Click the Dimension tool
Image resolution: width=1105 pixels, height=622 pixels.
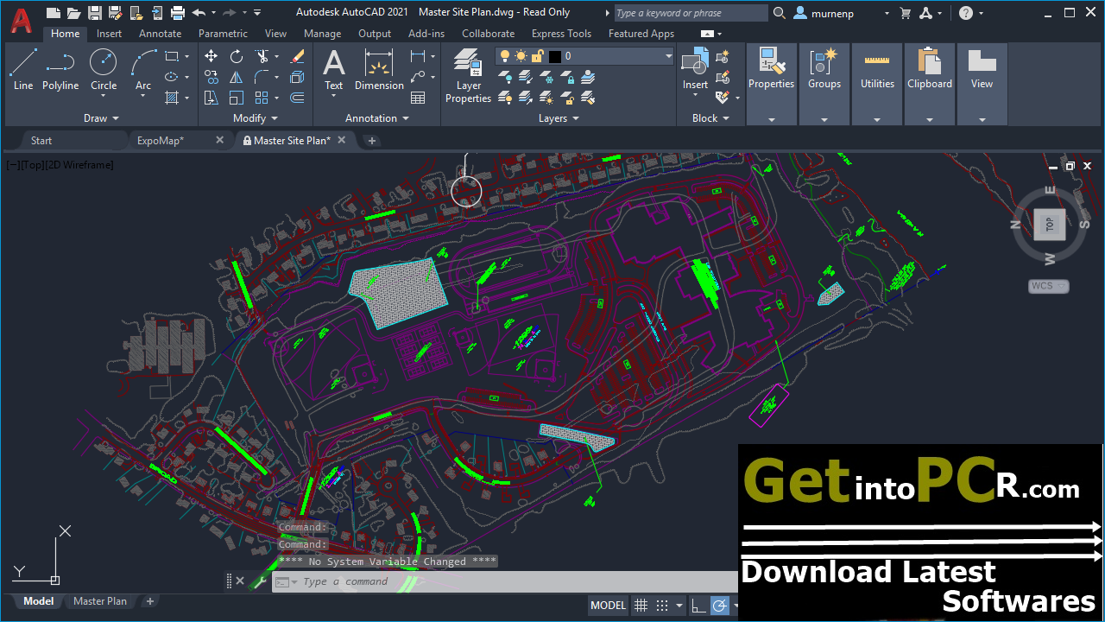pyautogui.click(x=379, y=69)
